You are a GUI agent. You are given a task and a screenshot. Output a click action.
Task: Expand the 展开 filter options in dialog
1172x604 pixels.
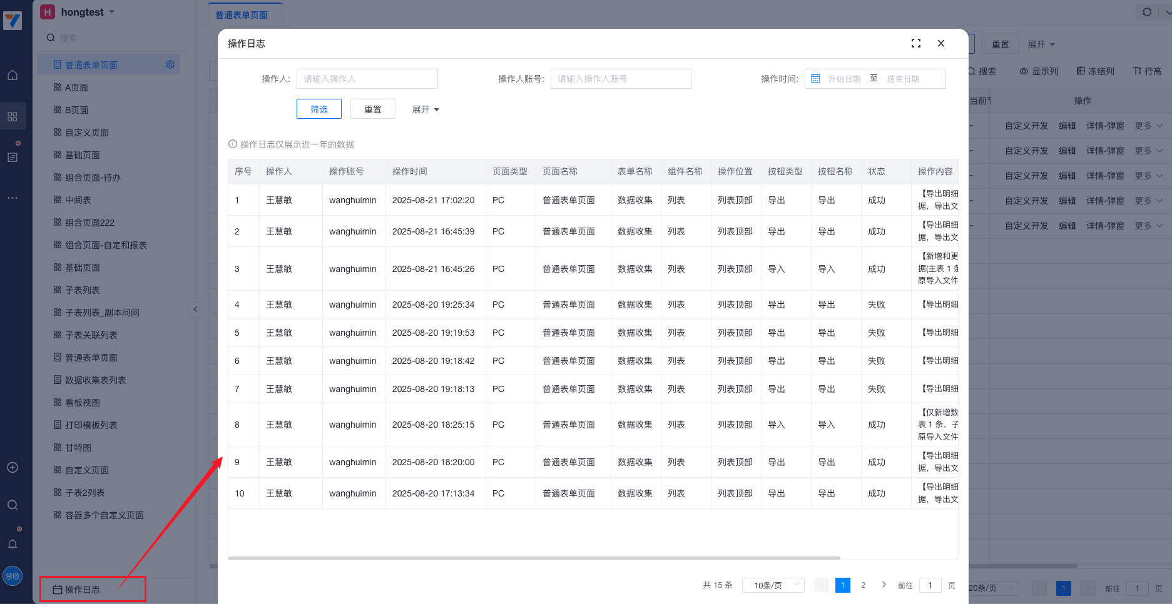425,109
